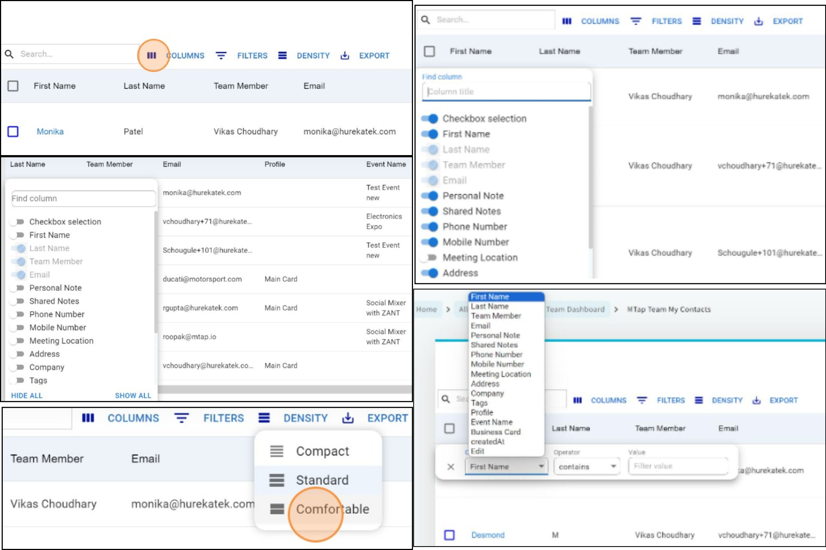Click the horizontal scrollbar below the email list
The image size is (826, 550).
(284, 389)
